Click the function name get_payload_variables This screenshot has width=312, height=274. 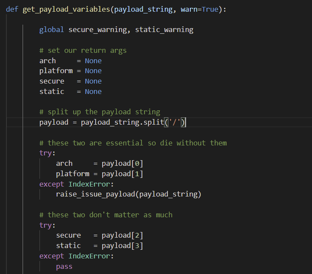pos(66,10)
